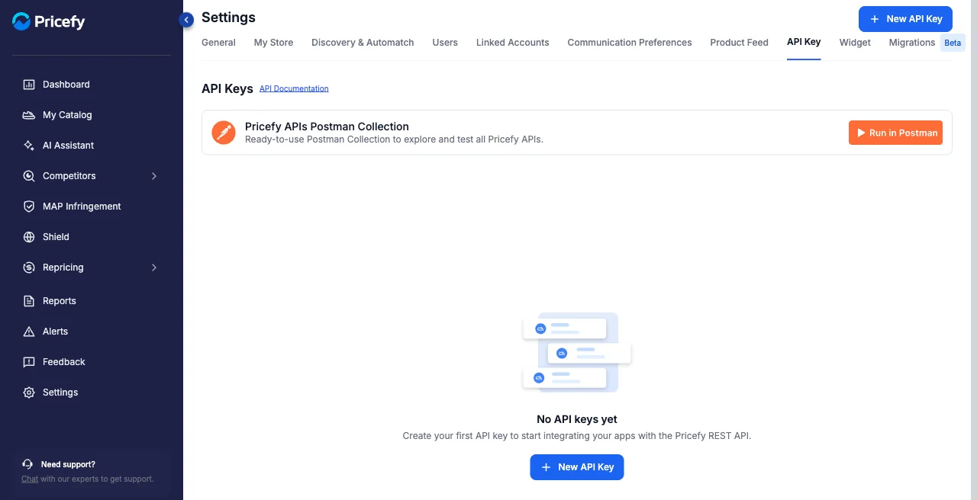Open the Discovery & Automatch tab
The height and width of the screenshot is (500, 977).
pyautogui.click(x=363, y=43)
